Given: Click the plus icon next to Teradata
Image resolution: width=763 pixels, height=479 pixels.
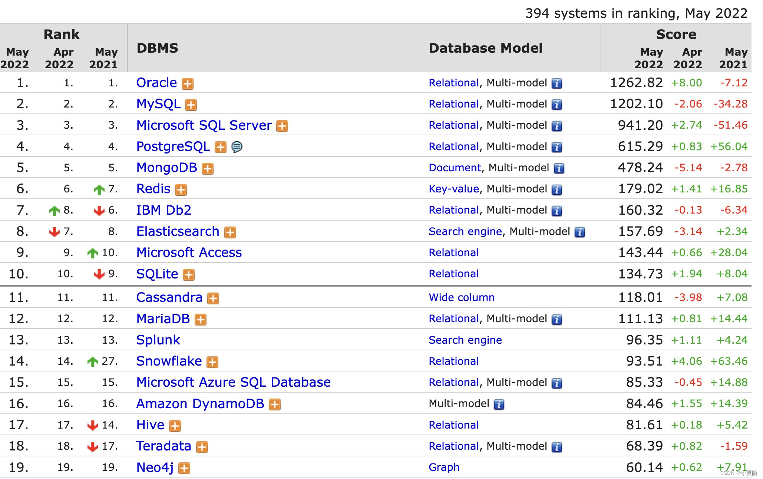Looking at the screenshot, I should coord(202,447).
